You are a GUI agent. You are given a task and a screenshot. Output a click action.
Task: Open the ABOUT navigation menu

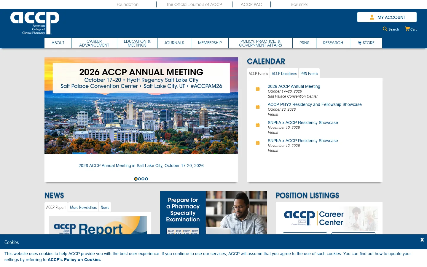(58, 43)
